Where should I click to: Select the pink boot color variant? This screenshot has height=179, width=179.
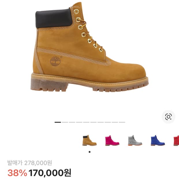click(112, 140)
